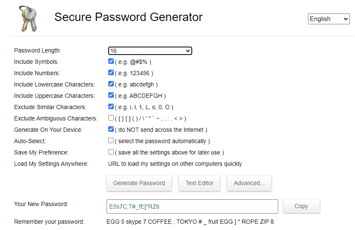The image size is (355, 230).
Task: Uncheck Include Uppercase Characters checkbox
Action: point(111,95)
